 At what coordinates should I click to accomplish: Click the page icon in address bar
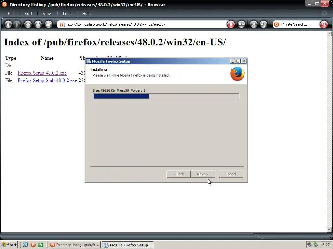(62, 24)
